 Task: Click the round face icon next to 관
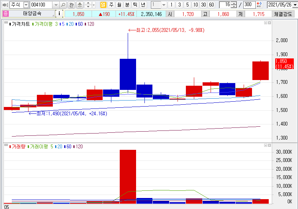point(80,5)
